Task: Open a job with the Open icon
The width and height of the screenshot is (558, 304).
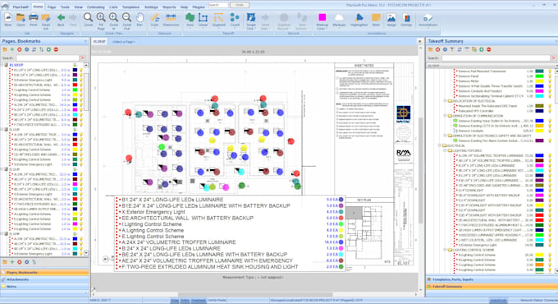Action: tap(21, 17)
